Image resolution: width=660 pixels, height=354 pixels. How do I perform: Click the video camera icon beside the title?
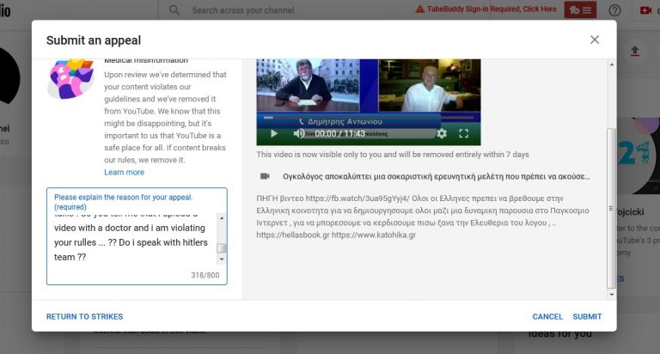(x=265, y=176)
